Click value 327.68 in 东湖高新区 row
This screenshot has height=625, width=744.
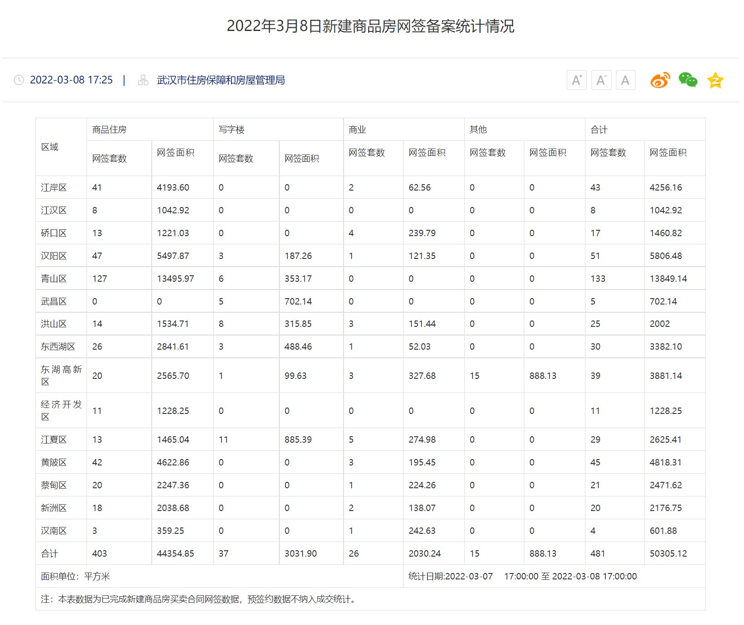tap(422, 376)
